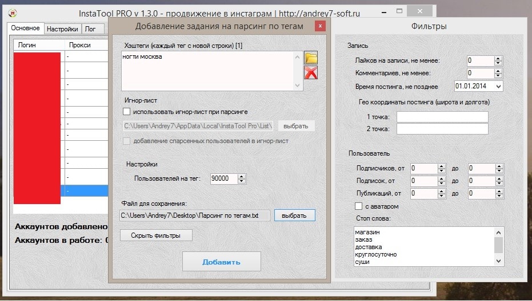532x301 pixels.
Task: Increase Подписчиков от value
Action: tap(441, 166)
